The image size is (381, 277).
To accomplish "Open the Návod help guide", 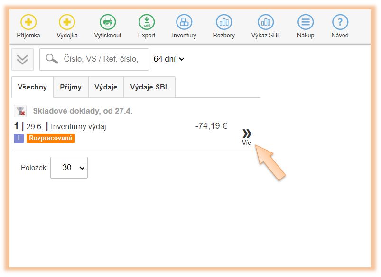I will 340,22.
